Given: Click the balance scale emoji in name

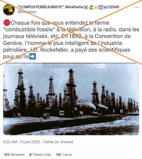Looking at the screenshot, I should (x=96, y=7).
